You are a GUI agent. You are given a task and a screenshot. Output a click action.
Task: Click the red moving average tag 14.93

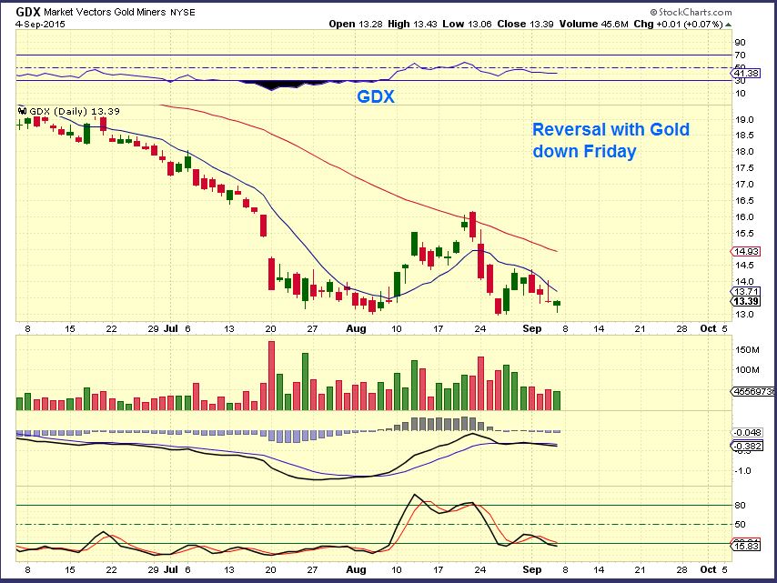pos(746,252)
